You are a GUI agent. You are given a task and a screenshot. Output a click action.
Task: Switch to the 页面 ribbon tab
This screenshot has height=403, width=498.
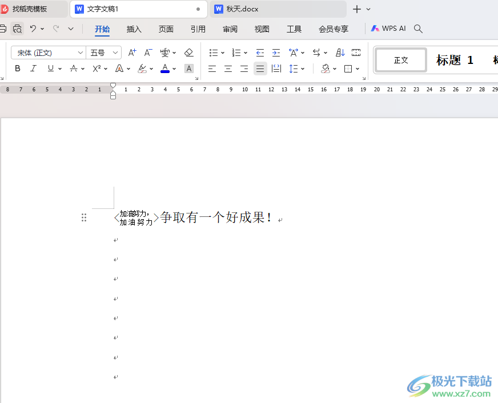[x=166, y=29]
